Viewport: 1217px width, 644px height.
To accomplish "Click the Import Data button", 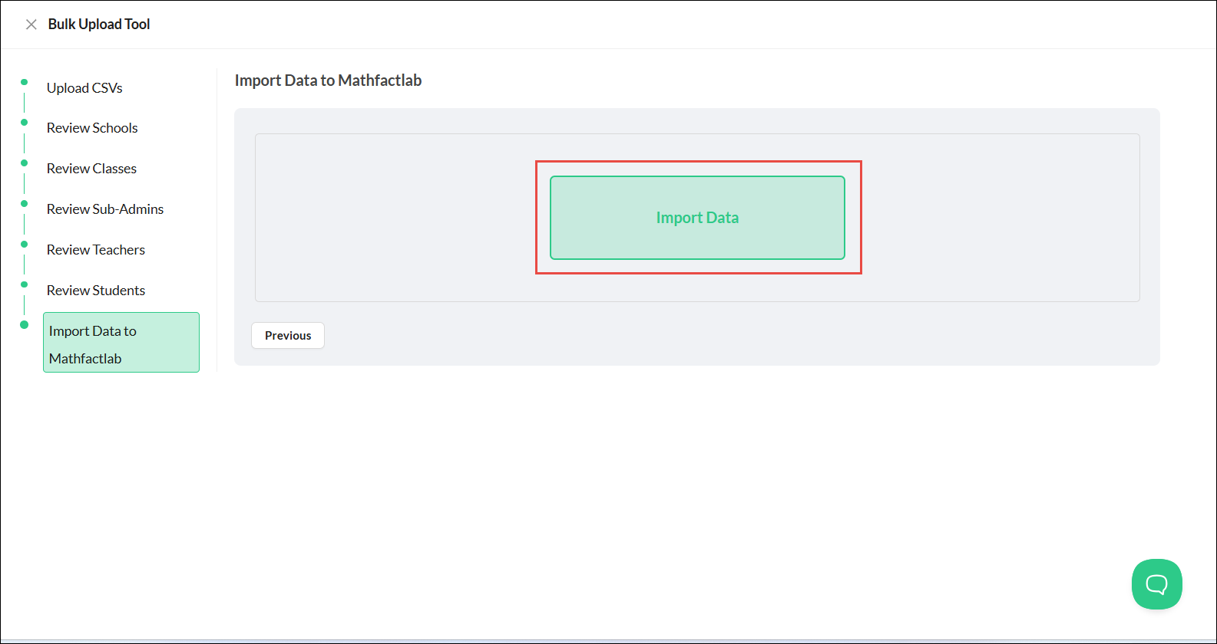I will tap(697, 218).
